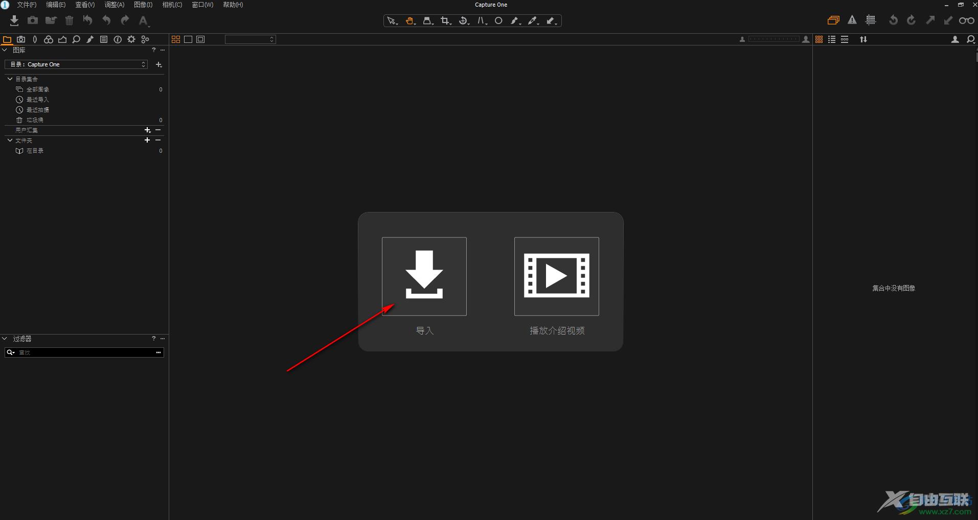
Task: Toggle the grid overlay icon
Action: [x=871, y=20]
